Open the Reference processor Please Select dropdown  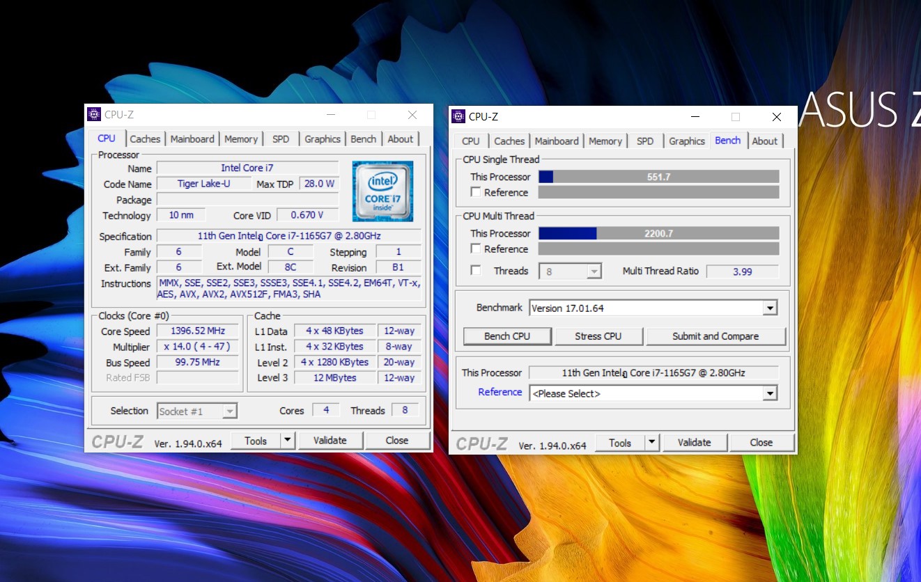coord(653,393)
